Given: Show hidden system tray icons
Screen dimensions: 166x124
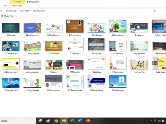Looking at the screenshot, I should [x=151, y=121].
